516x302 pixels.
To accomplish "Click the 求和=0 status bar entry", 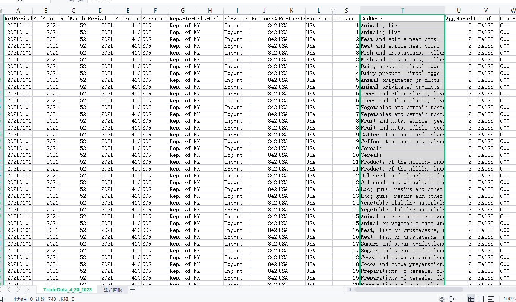I will tap(67, 299).
